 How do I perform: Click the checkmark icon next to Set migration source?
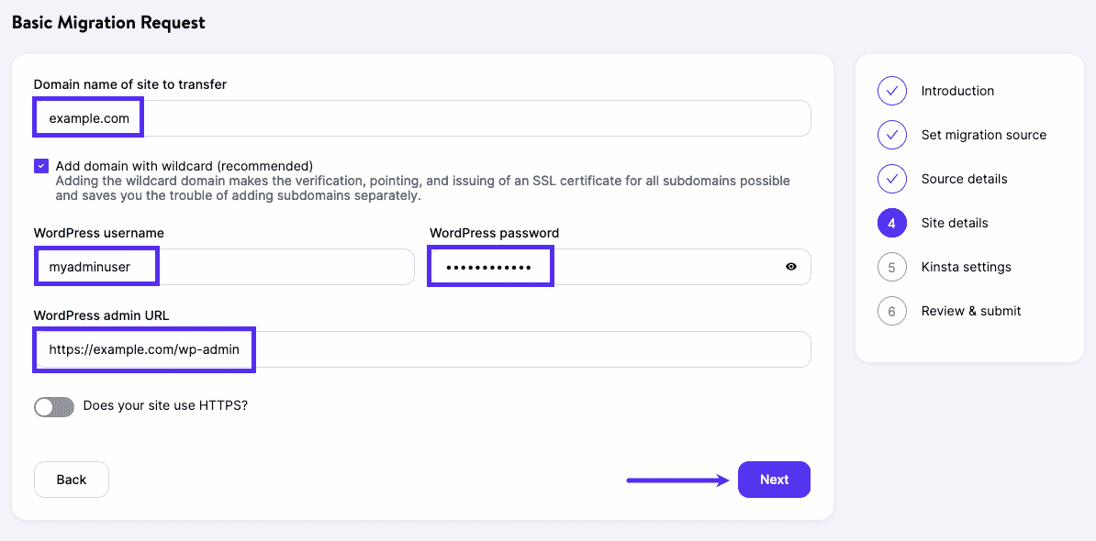click(891, 135)
